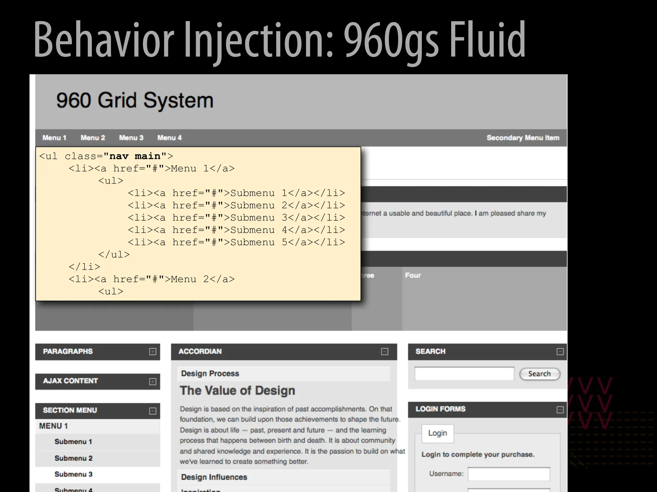Click the Secondary Menu Item link
657x492 pixels.
(523, 138)
